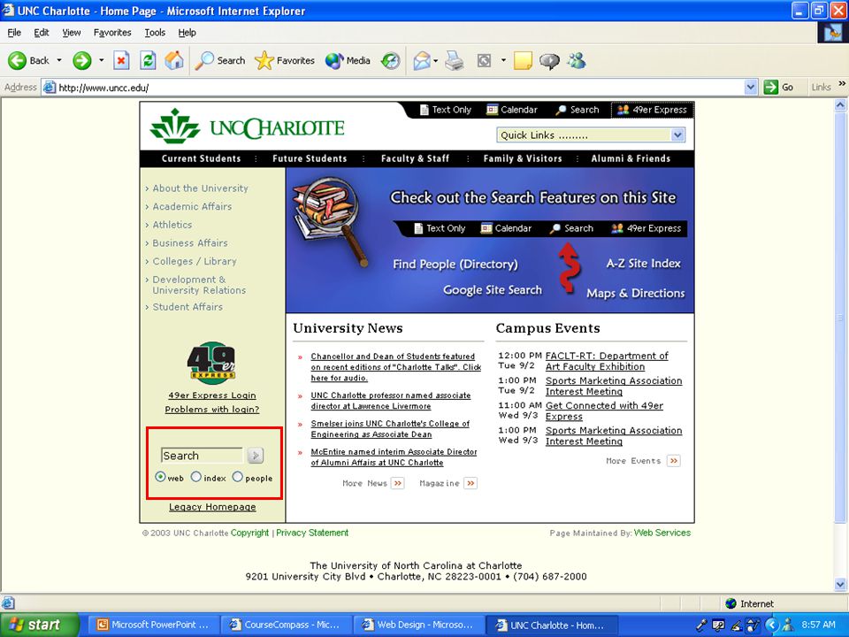Screen dimensions: 849x637
Task: Click Problems with login link
Action: tap(212, 410)
